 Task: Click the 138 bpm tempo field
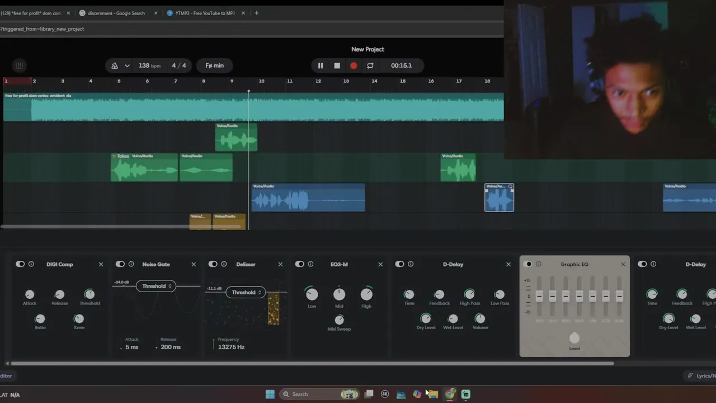(x=149, y=65)
